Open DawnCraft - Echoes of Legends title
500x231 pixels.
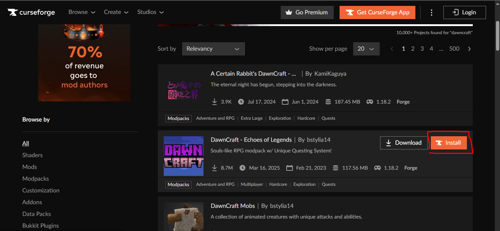[251, 140]
